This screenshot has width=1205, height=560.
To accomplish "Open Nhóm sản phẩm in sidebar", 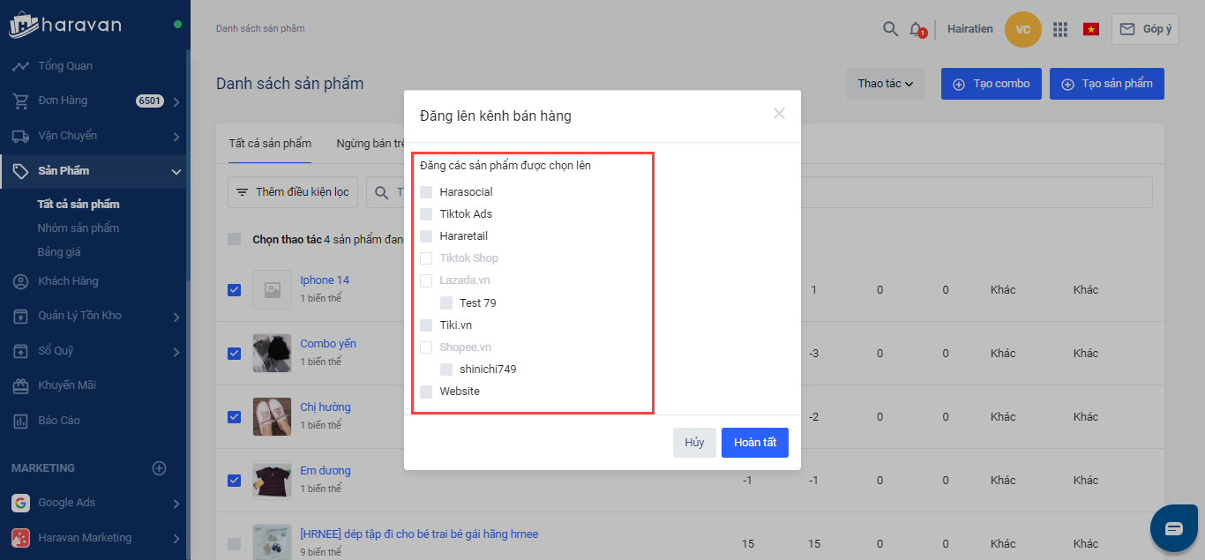I will click(79, 228).
